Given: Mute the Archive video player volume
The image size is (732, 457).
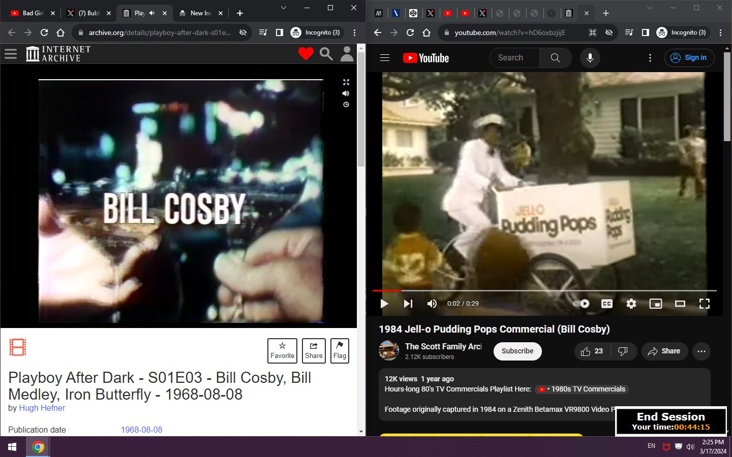Looking at the screenshot, I should pyautogui.click(x=346, y=93).
